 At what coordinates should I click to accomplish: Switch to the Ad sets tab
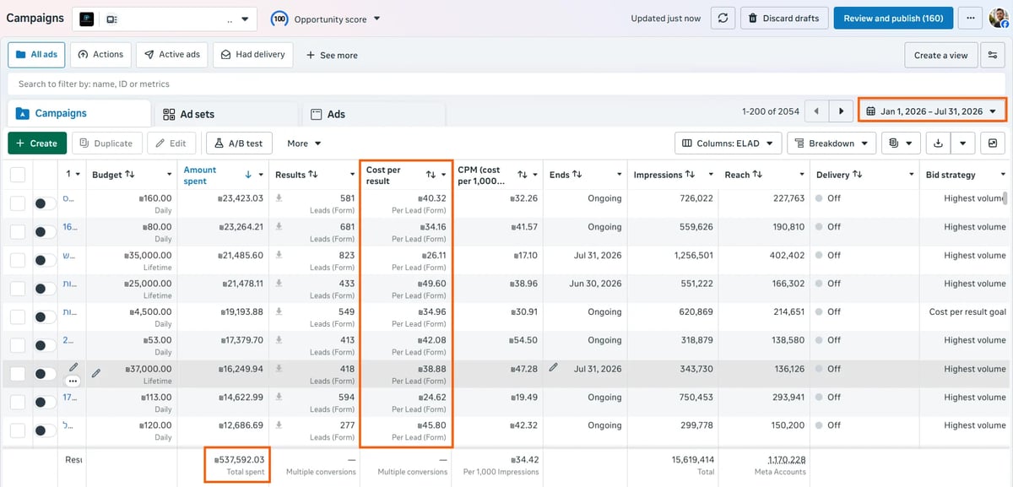[x=225, y=114]
